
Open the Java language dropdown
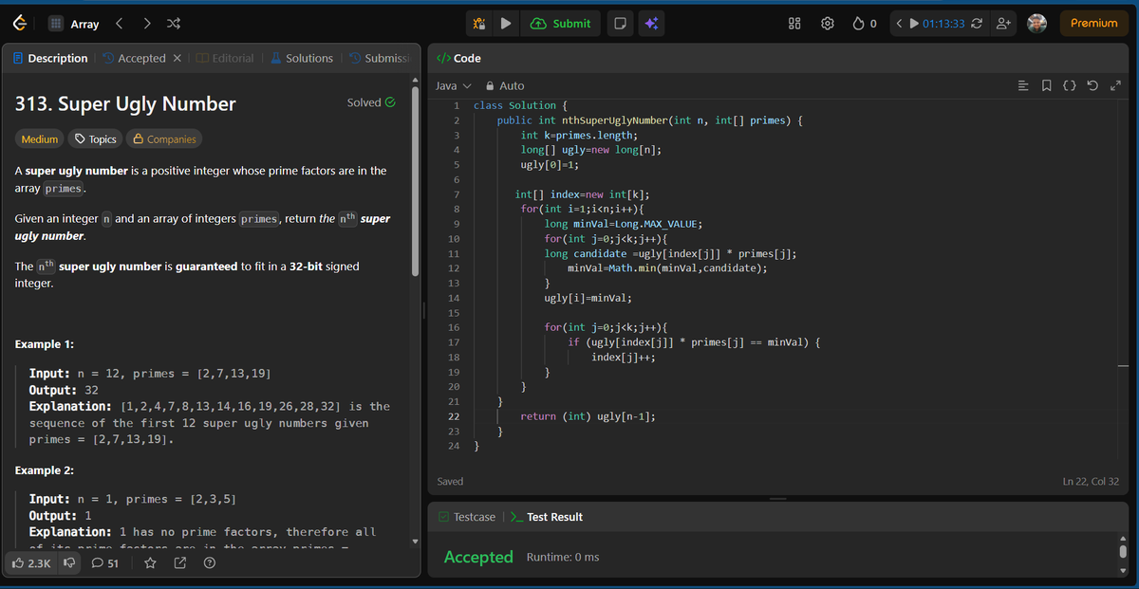(x=453, y=86)
